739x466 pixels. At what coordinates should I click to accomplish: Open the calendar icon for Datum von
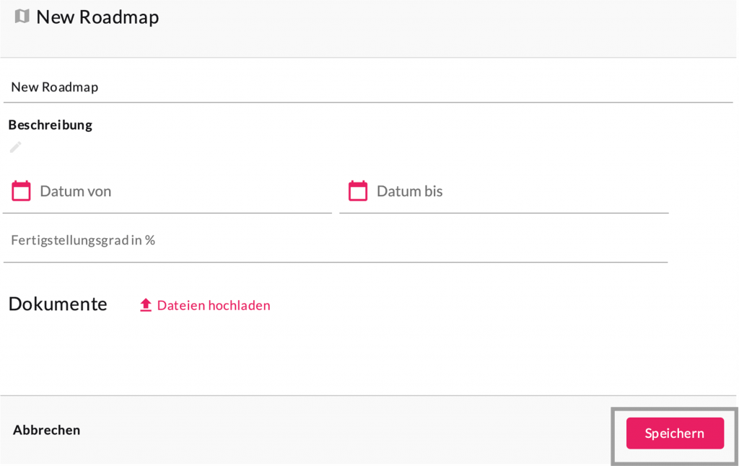click(22, 191)
